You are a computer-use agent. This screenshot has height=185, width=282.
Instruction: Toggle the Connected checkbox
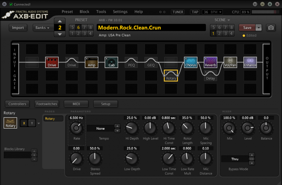click(x=11, y=4)
